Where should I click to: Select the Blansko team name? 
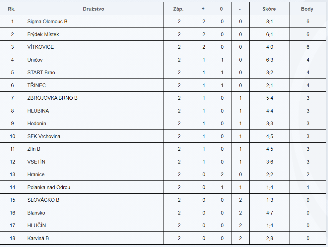(36, 213)
